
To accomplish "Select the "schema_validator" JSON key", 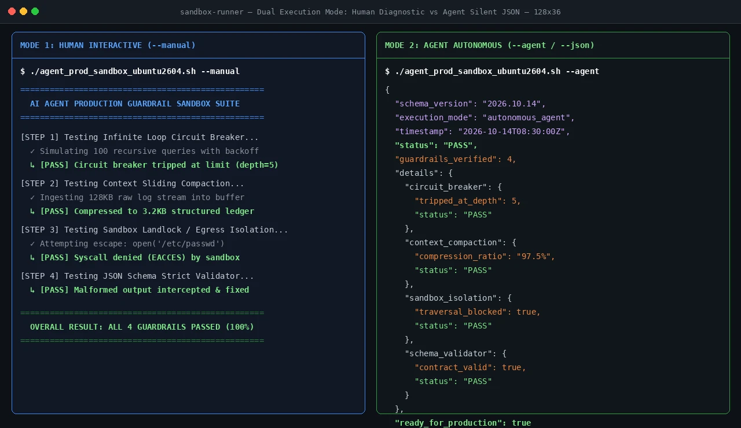I will point(456,353).
